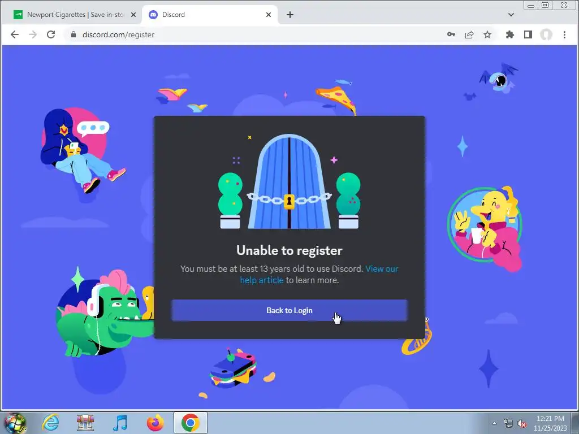This screenshot has width=579, height=434.
Task: Toggle the browser side panel
Action: (x=528, y=34)
